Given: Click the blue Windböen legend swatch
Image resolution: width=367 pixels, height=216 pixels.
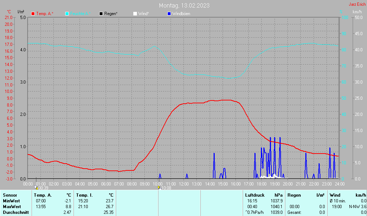Looking at the screenshot, I should click(169, 14).
